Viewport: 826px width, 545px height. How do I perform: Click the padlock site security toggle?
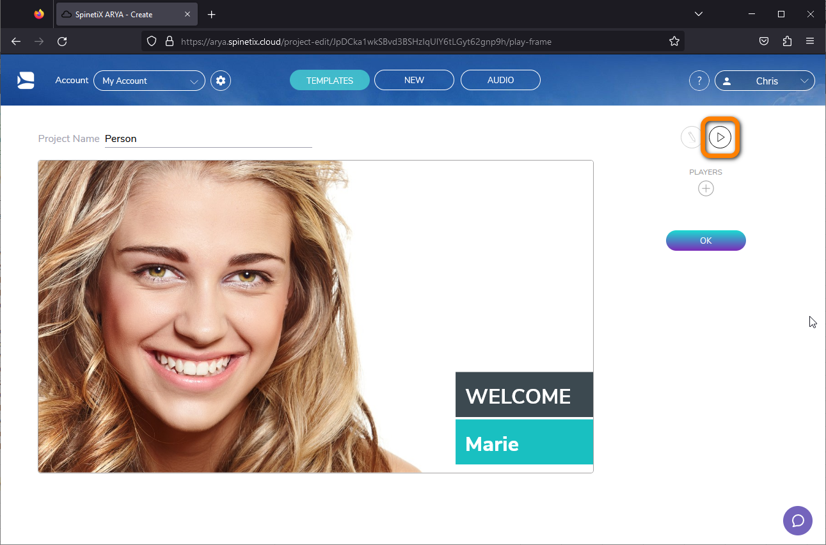pyautogui.click(x=169, y=41)
